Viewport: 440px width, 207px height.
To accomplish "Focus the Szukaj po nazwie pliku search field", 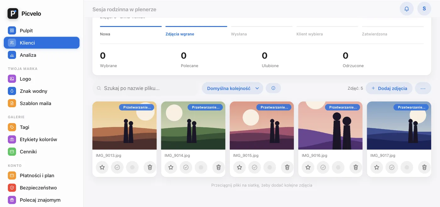I will pos(145,88).
